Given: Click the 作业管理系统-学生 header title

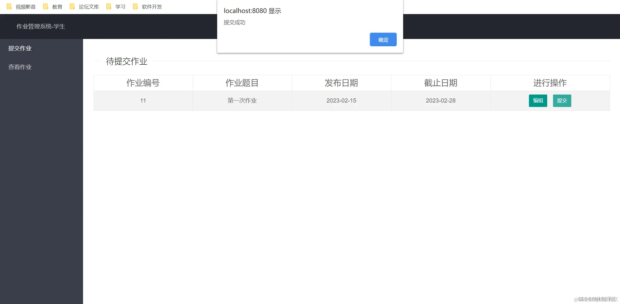Looking at the screenshot, I should pyautogui.click(x=41, y=27).
